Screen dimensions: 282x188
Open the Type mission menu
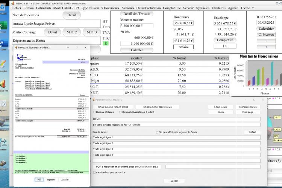90,8
